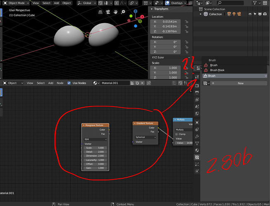Open the Brush texture context dropdown

coord(235,76)
